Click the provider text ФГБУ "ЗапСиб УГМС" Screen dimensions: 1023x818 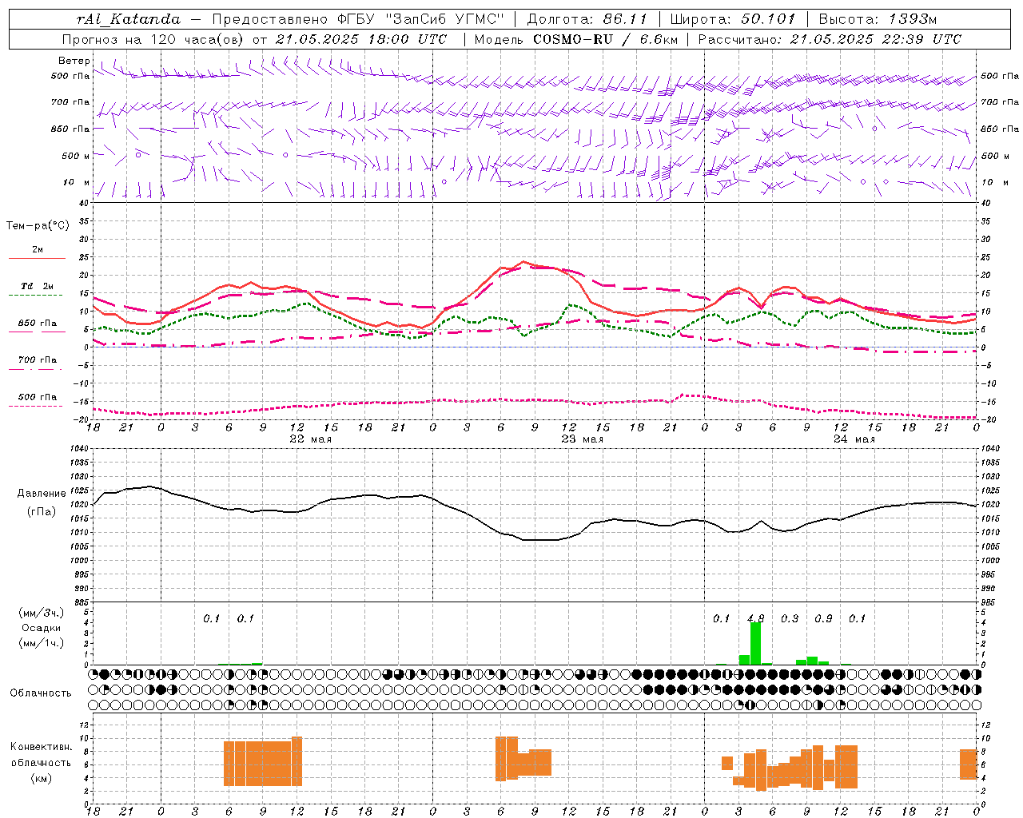click(x=422, y=19)
